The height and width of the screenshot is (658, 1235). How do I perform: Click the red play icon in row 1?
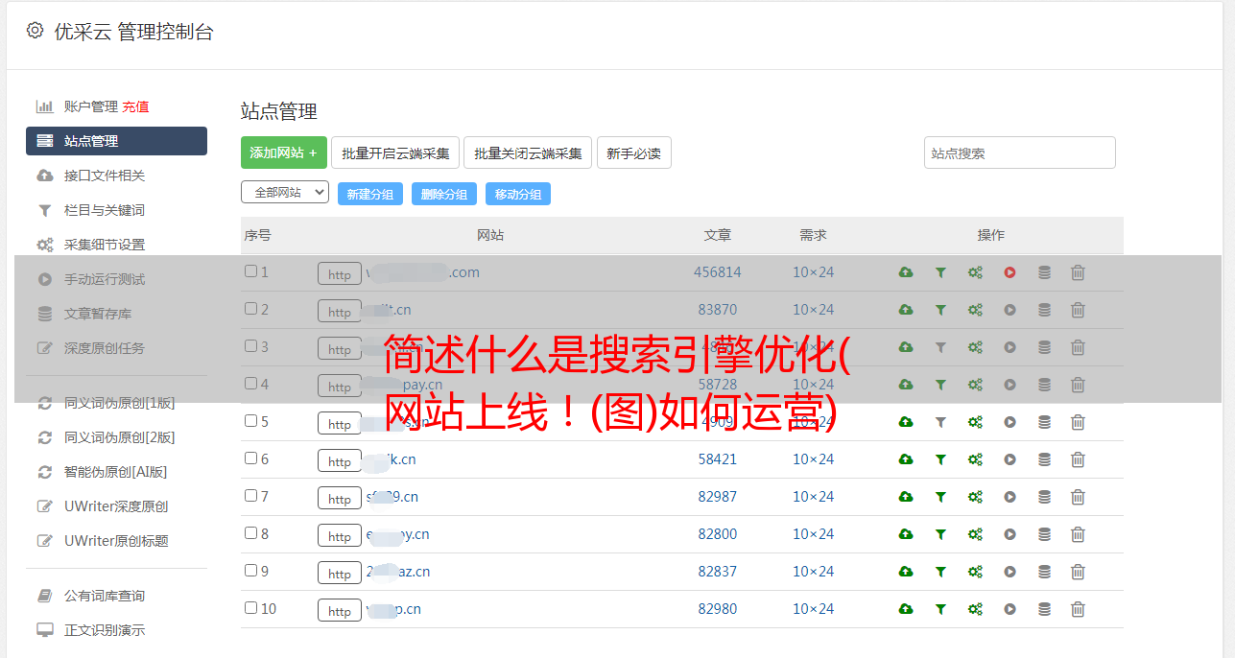click(1009, 272)
